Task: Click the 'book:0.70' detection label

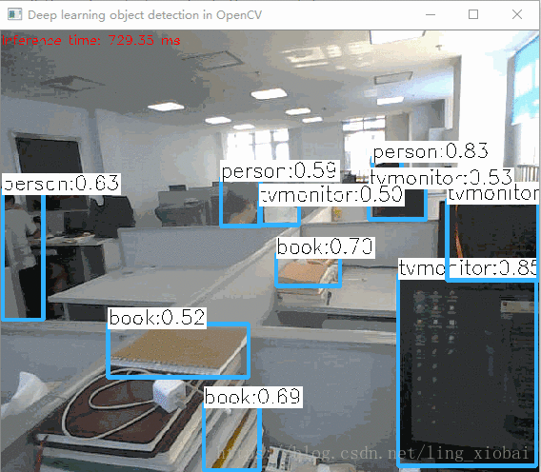Action: point(325,247)
